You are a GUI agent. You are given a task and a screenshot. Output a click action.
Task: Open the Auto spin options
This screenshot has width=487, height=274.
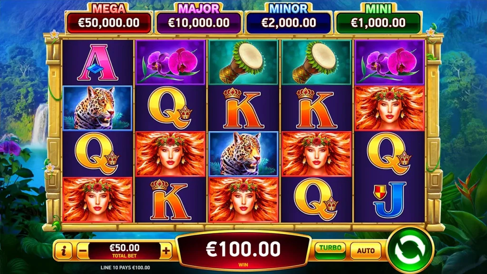tap(366, 250)
